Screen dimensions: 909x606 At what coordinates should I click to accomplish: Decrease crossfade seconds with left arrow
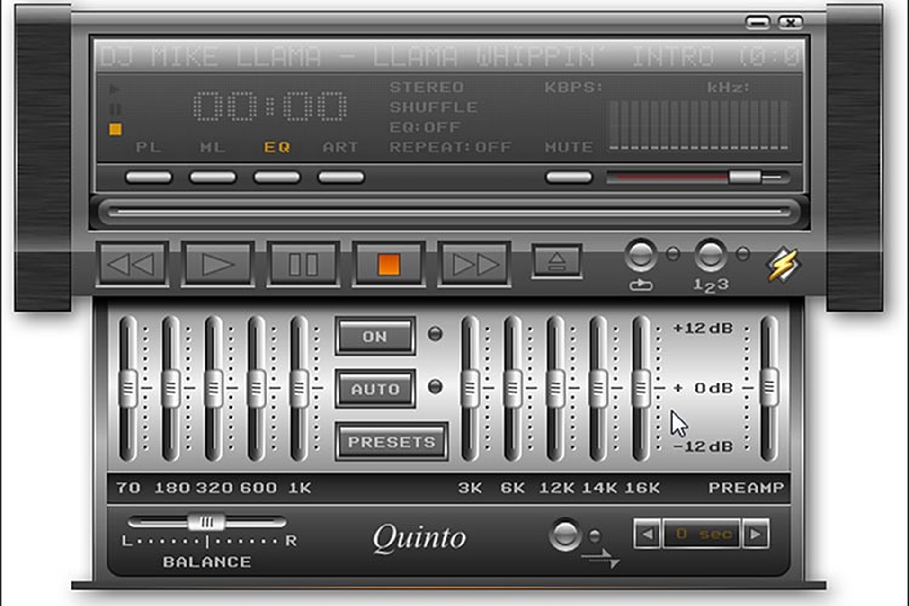click(647, 534)
